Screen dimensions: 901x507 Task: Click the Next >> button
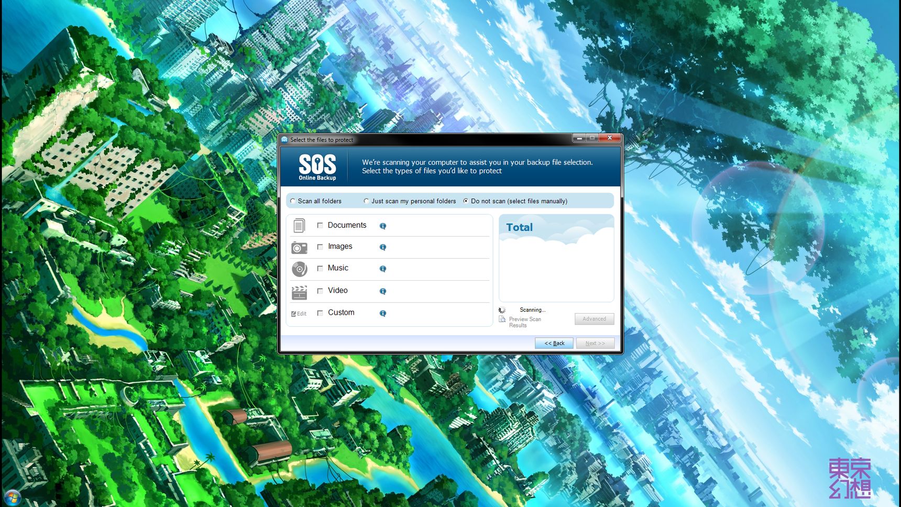(x=595, y=344)
